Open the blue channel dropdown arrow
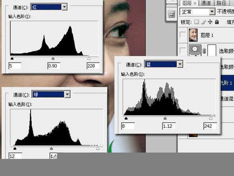This screenshot has height=176, width=234. click(x=180, y=64)
